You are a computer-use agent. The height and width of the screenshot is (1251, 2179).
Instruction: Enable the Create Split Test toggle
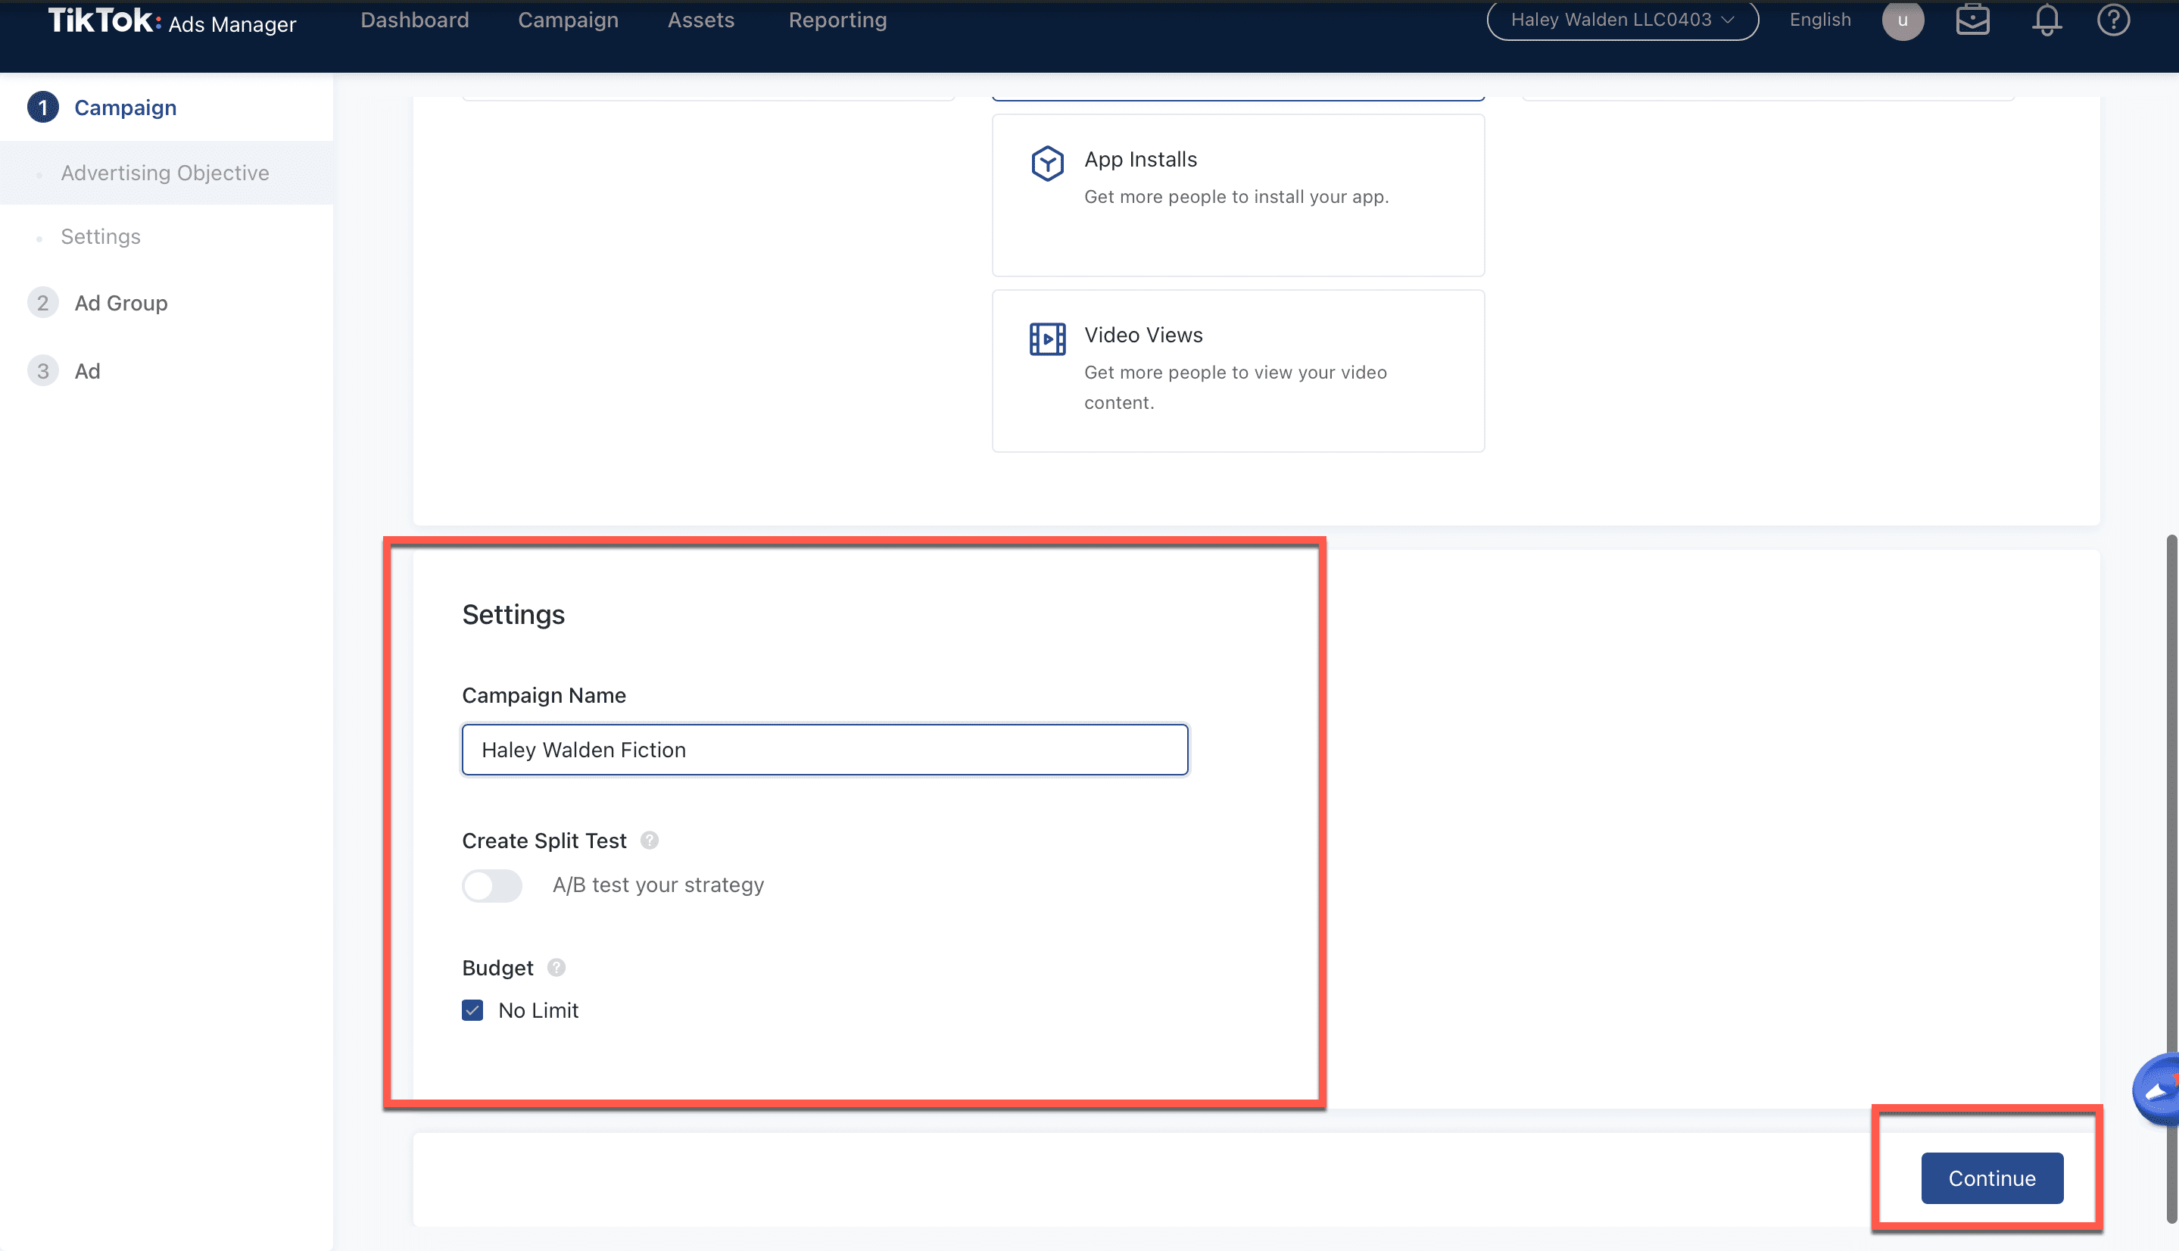click(x=492, y=885)
